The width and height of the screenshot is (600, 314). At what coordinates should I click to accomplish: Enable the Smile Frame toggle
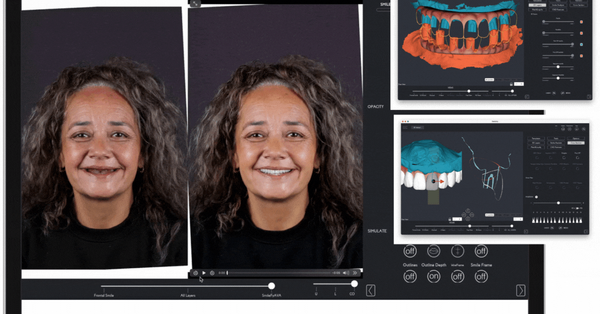click(481, 276)
